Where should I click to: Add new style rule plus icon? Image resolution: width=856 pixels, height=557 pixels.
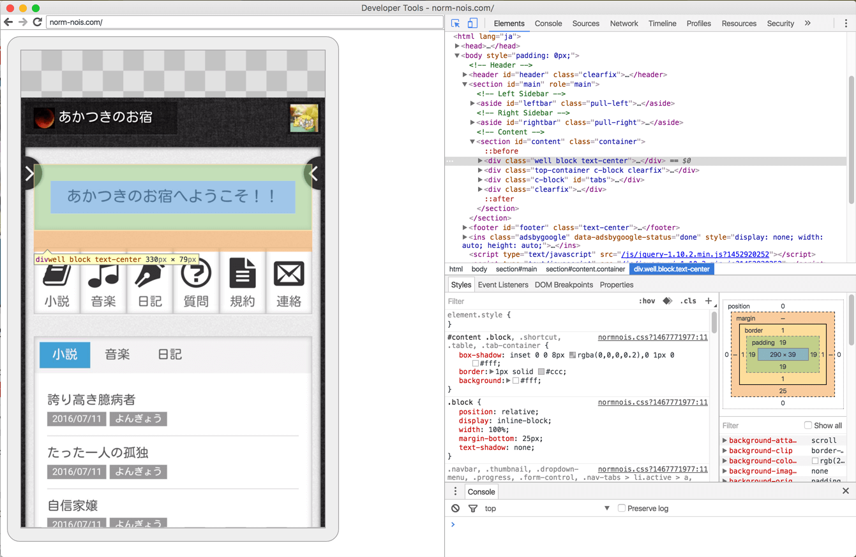point(709,301)
